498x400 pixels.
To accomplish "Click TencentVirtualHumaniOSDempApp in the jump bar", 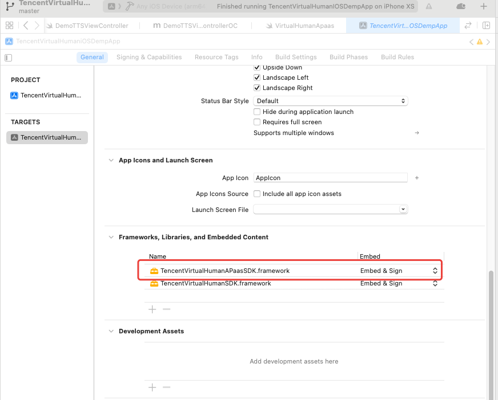I will tap(68, 41).
